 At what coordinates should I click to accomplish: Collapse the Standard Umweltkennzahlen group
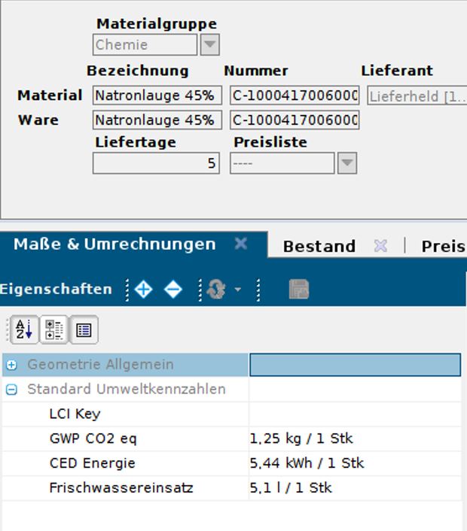pyautogui.click(x=11, y=390)
